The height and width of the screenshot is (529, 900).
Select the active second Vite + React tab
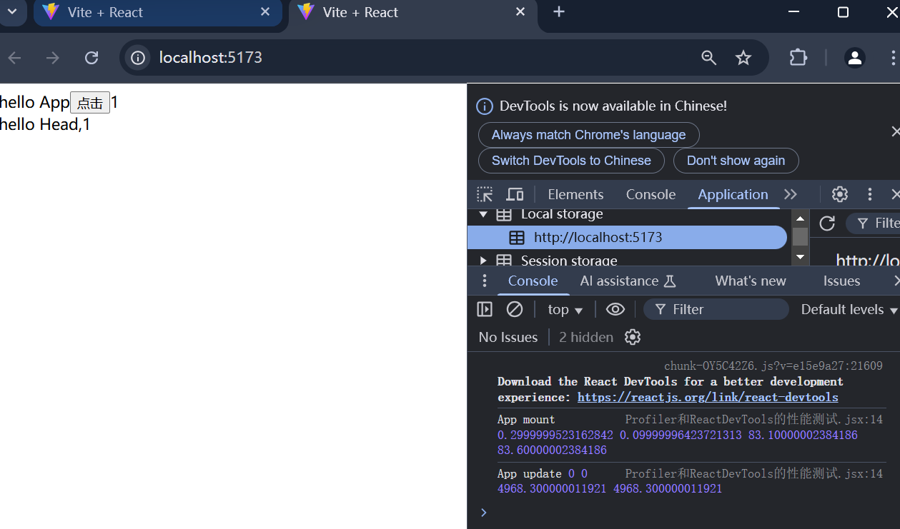point(412,13)
